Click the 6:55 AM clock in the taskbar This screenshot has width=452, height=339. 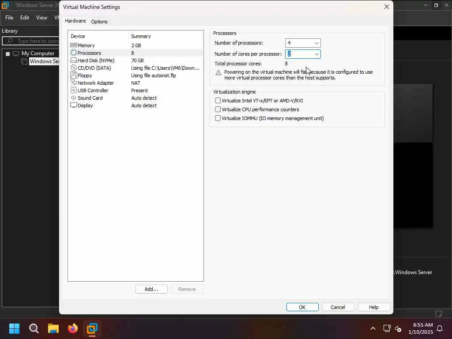point(423,325)
